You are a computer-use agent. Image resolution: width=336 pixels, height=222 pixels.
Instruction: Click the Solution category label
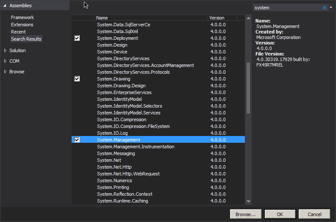click(x=17, y=50)
